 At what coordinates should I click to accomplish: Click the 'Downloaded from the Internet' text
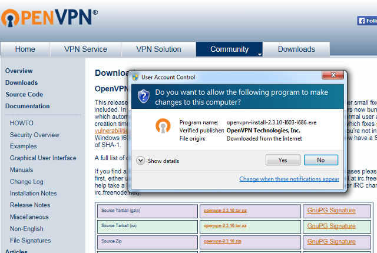264,138
